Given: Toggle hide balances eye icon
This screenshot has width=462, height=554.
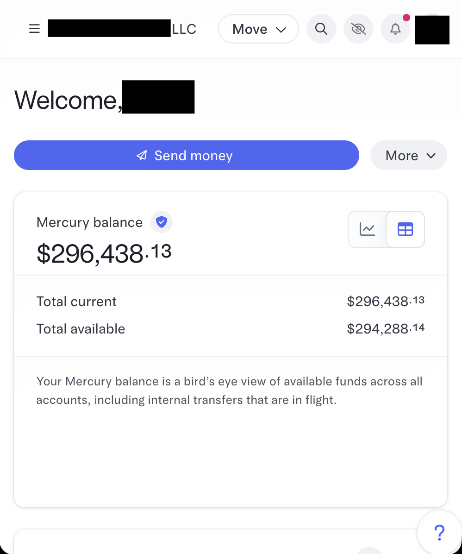Looking at the screenshot, I should (358, 29).
